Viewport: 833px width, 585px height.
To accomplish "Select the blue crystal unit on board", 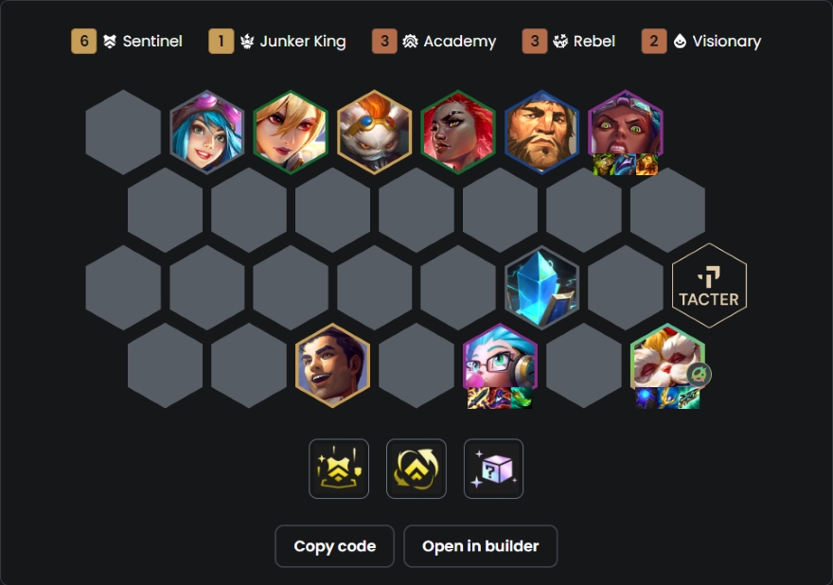I will coord(541,288).
